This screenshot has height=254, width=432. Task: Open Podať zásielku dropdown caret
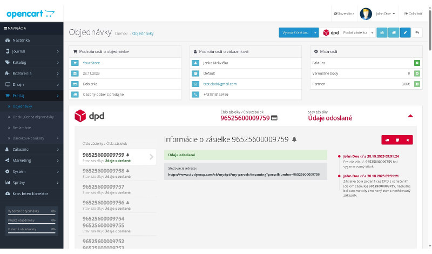pyautogui.click(x=372, y=32)
